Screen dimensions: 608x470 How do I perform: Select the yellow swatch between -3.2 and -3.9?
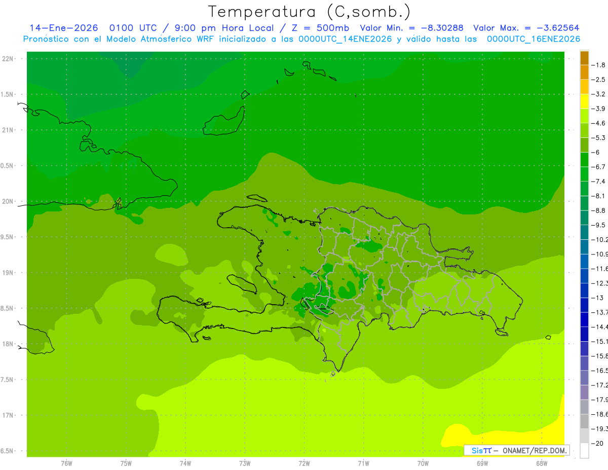(584, 101)
